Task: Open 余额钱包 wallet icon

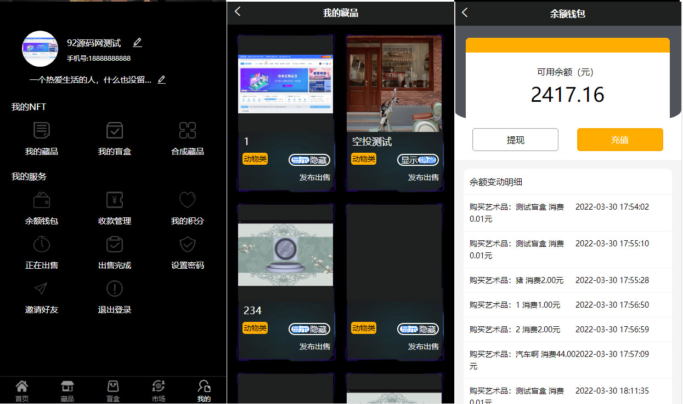Action: [x=42, y=200]
